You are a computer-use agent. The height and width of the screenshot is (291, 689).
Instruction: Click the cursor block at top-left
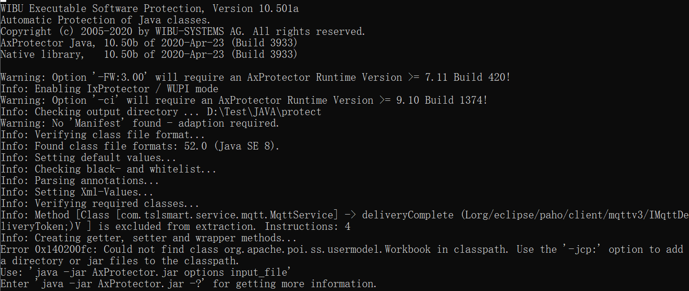3,1
